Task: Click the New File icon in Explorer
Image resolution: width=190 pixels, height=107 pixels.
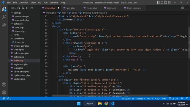Action: tap(18, 8)
